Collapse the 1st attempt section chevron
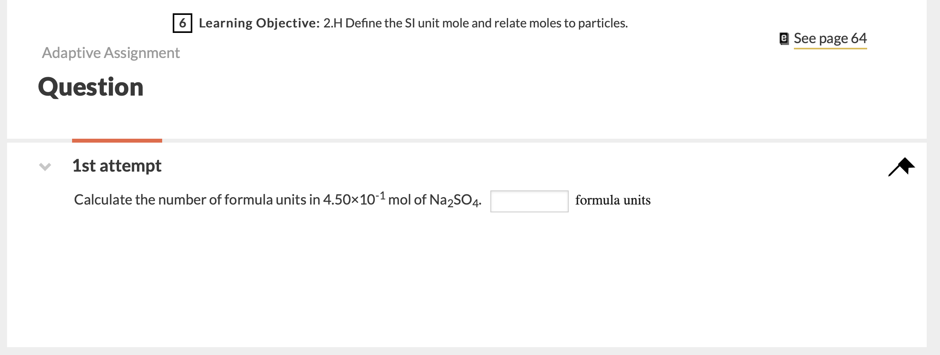This screenshot has height=355, width=940. (45, 167)
